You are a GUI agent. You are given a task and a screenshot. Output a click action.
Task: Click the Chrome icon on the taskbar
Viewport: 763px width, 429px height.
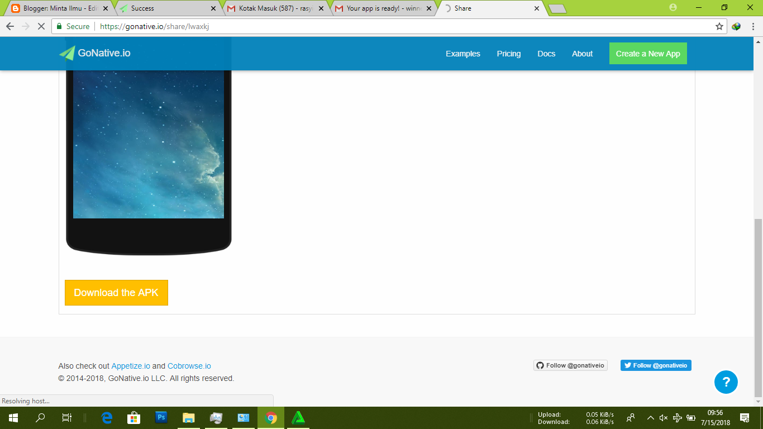coord(271,418)
